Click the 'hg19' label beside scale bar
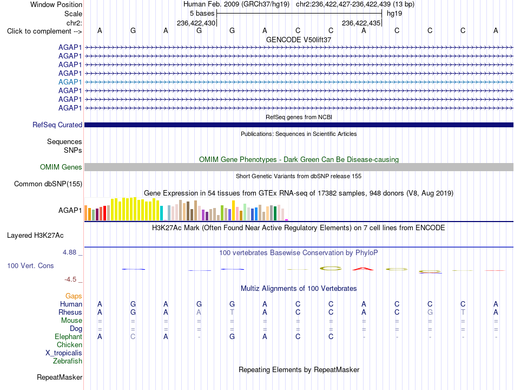This screenshot has width=514, height=390. click(394, 14)
